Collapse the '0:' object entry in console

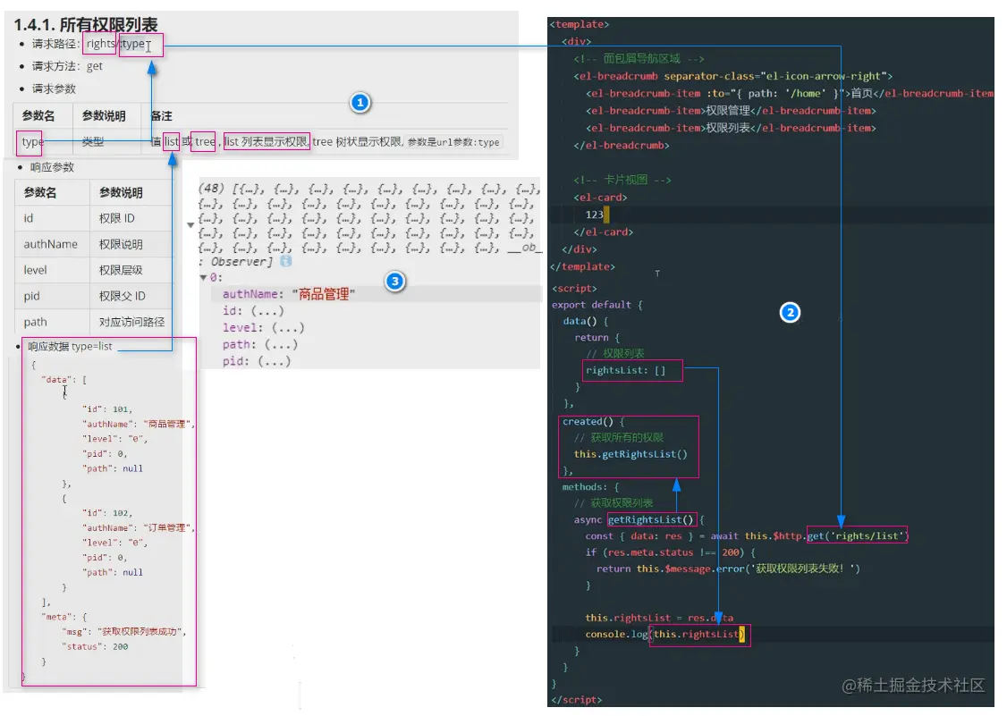pos(203,278)
